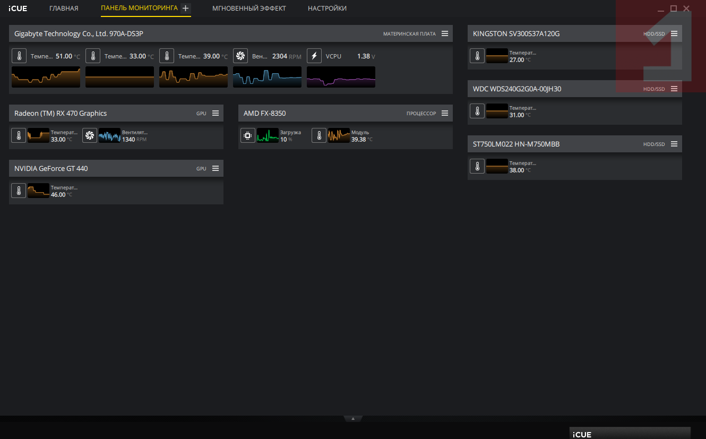Viewport: 706px width, 439px height.
Task: Click the KINGSTON drive temperature mini graph
Action: click(497, 56)
